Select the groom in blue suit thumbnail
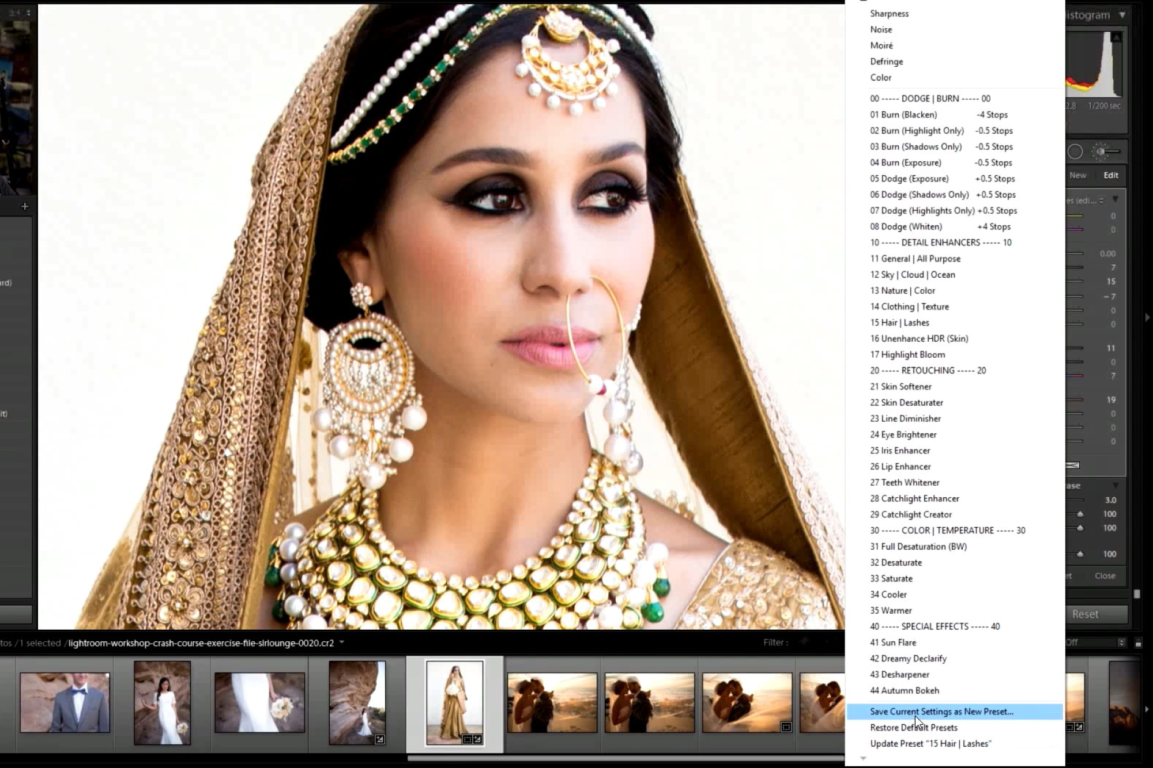The height and width of the screenshot is (768, 1153). 65,703
